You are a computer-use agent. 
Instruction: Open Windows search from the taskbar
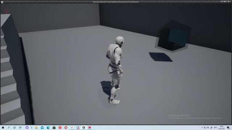click(9, 127)
